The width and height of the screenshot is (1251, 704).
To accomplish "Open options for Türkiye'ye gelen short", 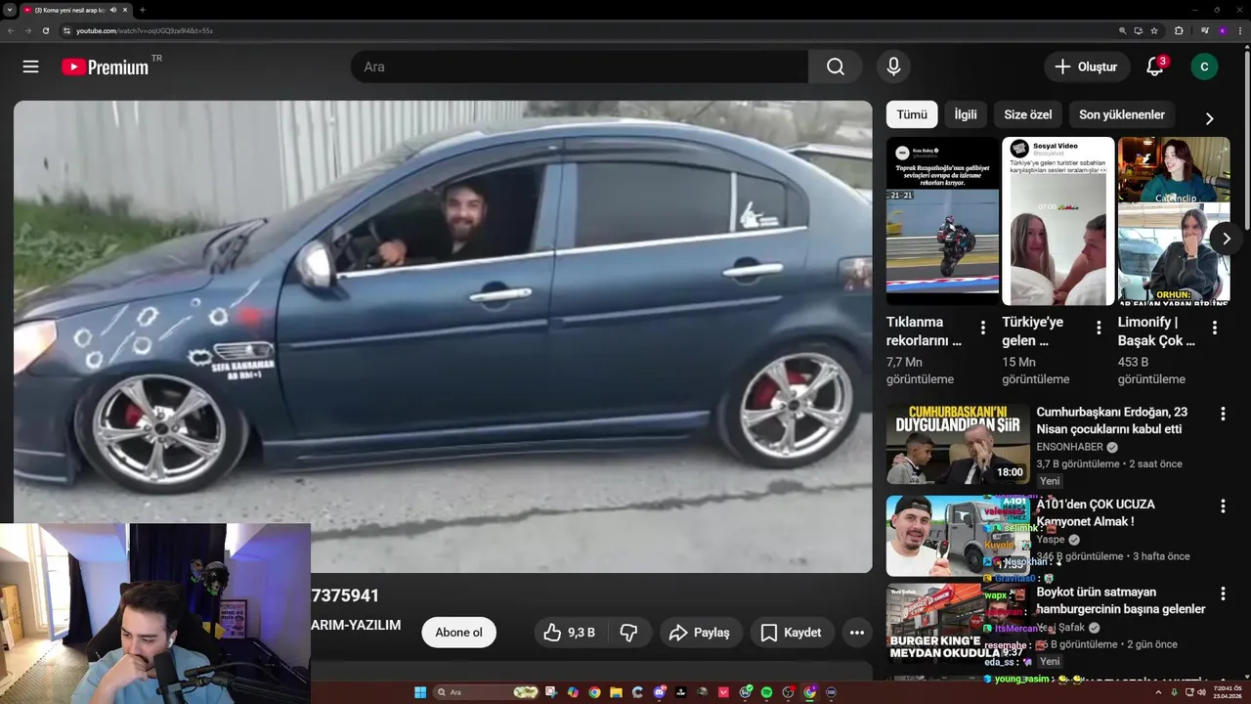I will coord(1099,328).
